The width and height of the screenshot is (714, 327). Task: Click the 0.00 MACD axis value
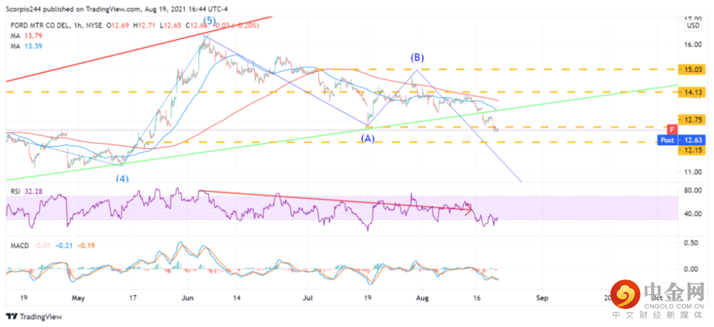click(x=693, y=269)
